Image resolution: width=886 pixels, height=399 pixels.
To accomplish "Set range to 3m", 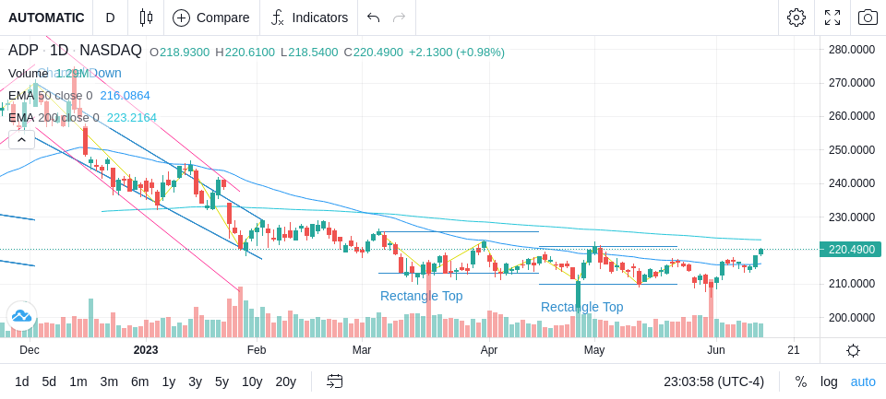I will click(109, 382).
